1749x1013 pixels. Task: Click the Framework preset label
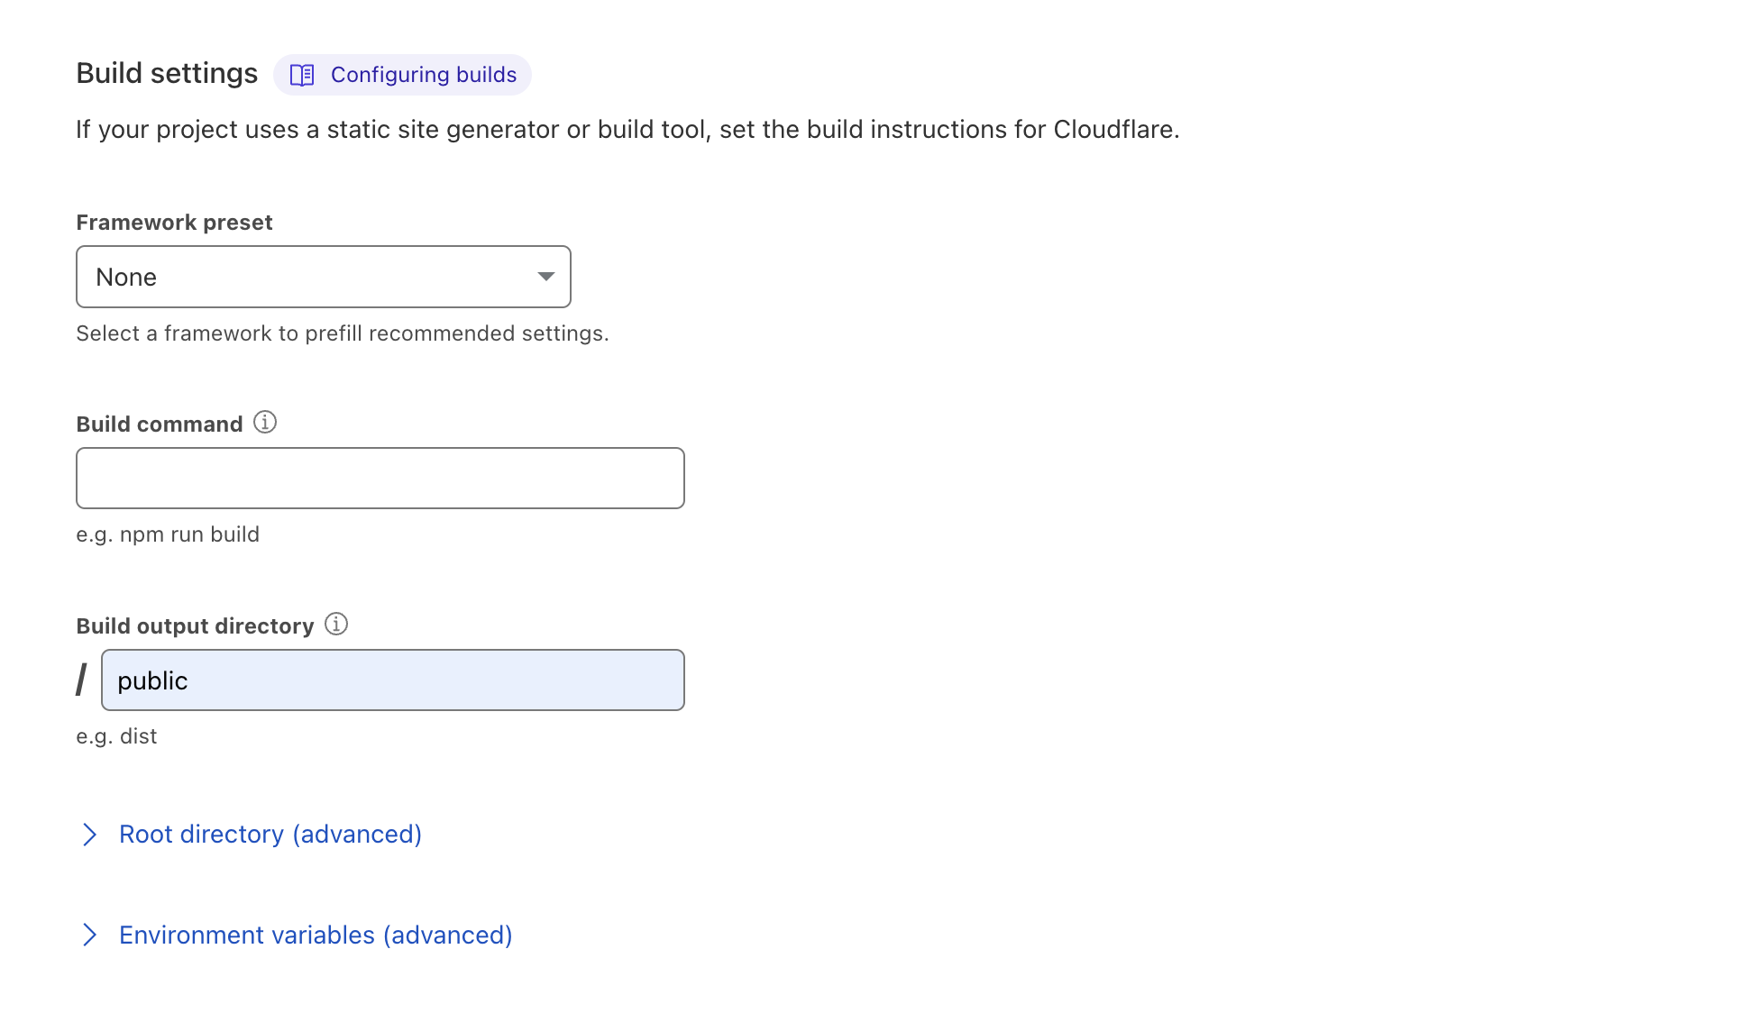(x=174, y=223)
